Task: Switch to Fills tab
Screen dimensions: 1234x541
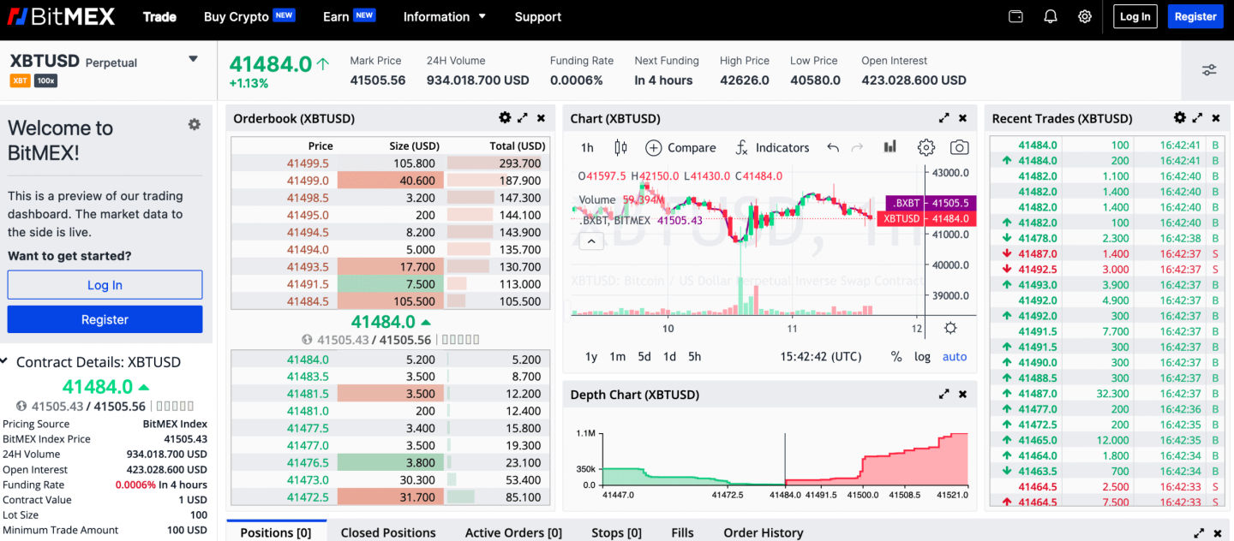Action: coord(683,532)
